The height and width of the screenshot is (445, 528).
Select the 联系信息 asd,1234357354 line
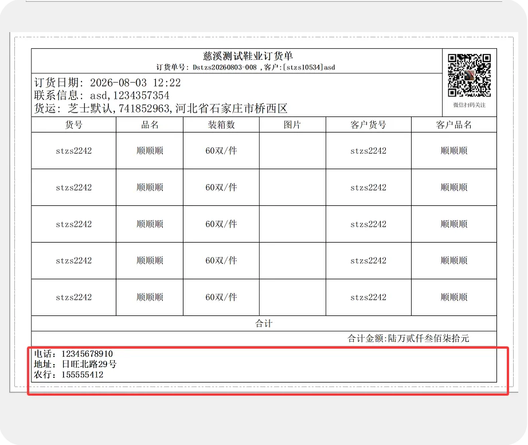tap(101, 96)
